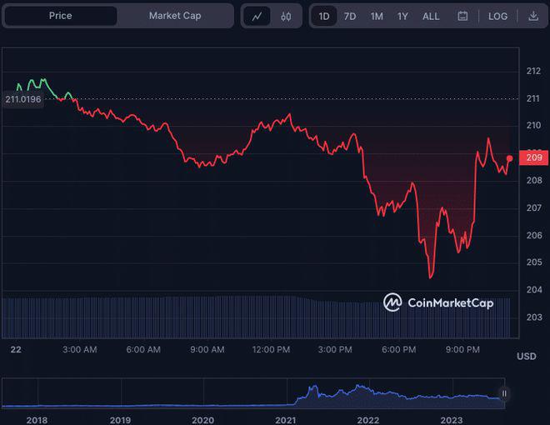550x425 pixels.
Task: Select the Market Cap tab
Action: 175,16
